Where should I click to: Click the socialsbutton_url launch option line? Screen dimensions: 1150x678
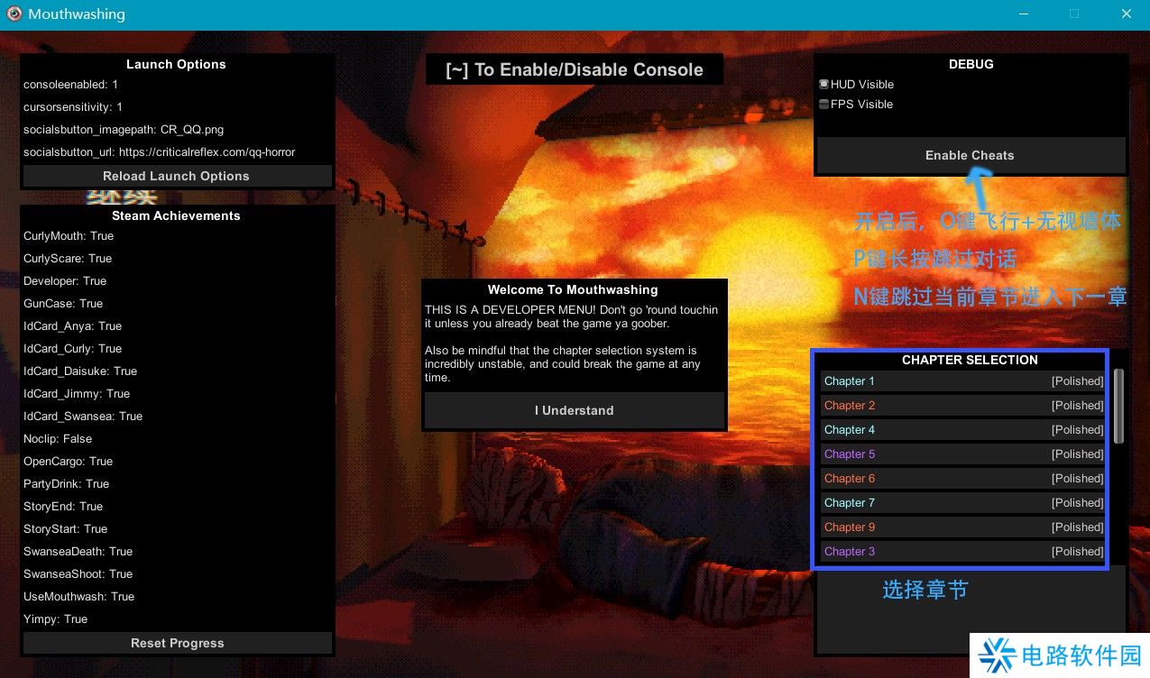[160, 152]
